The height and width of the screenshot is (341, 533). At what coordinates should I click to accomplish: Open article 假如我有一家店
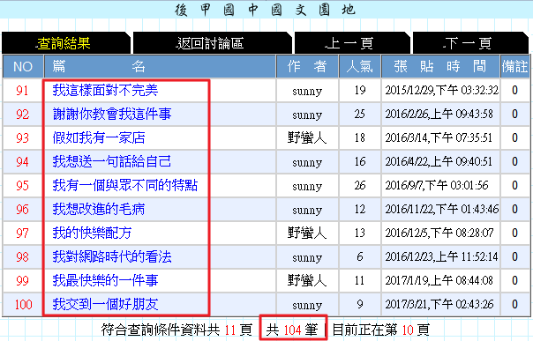point(99,137)
